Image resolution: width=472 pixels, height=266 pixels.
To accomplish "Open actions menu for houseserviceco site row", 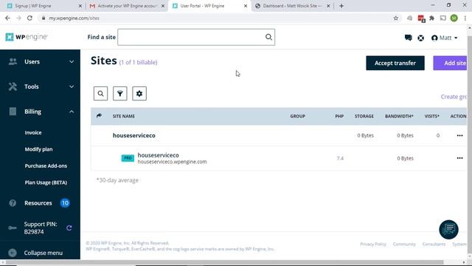I will pyautogui.click(x=459, y=135).
